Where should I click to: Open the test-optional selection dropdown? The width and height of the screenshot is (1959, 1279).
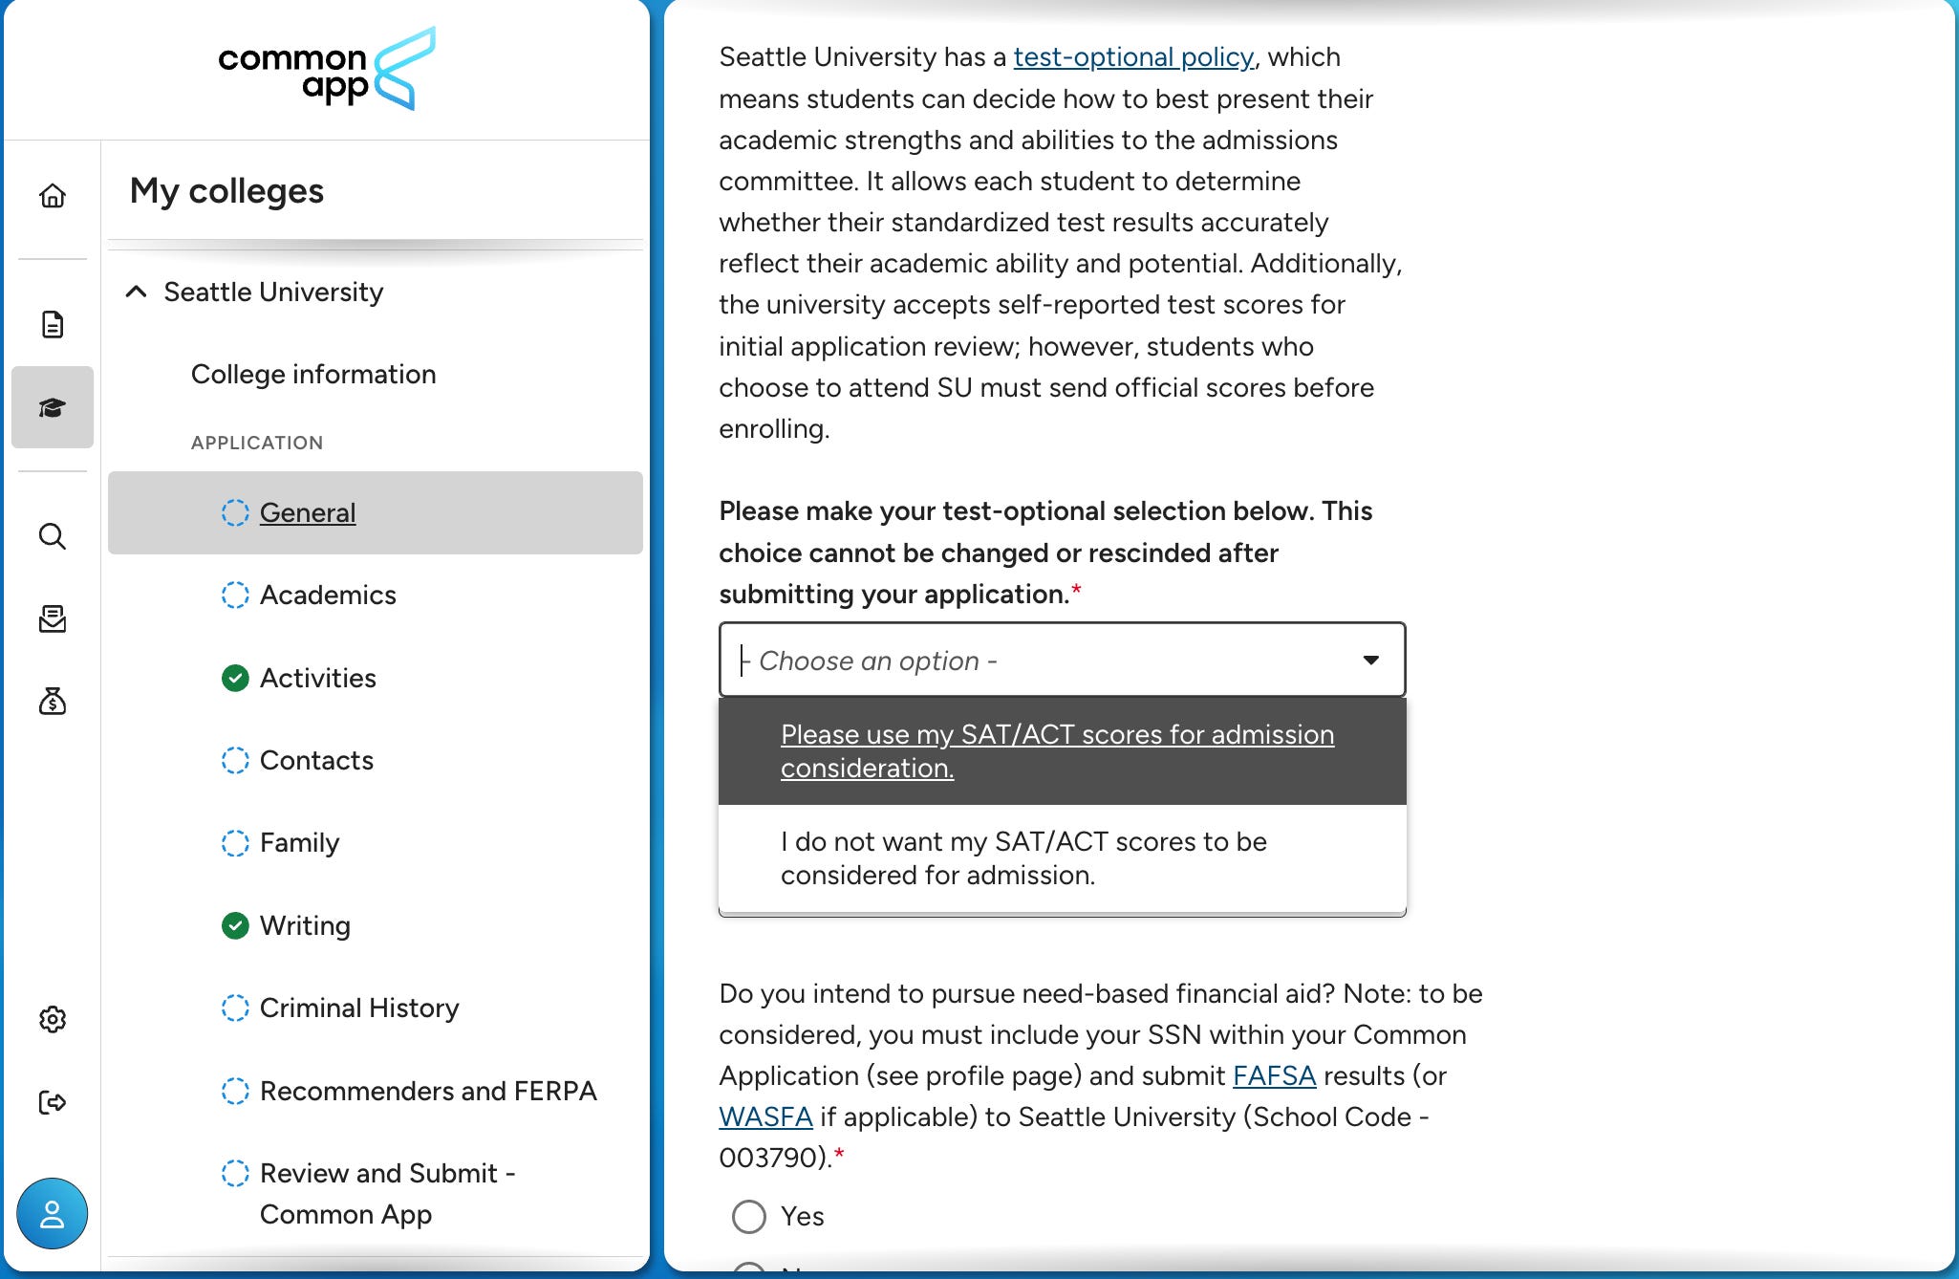point(1062,661)
